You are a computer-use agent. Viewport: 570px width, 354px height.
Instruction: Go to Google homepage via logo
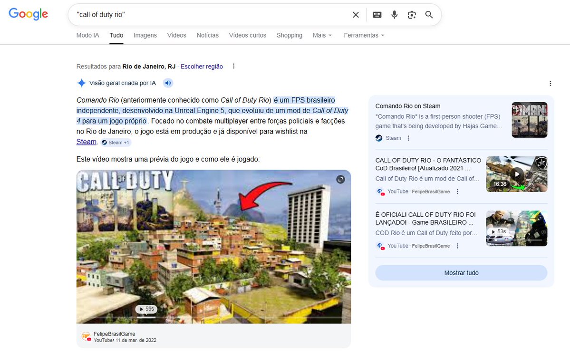28,14
